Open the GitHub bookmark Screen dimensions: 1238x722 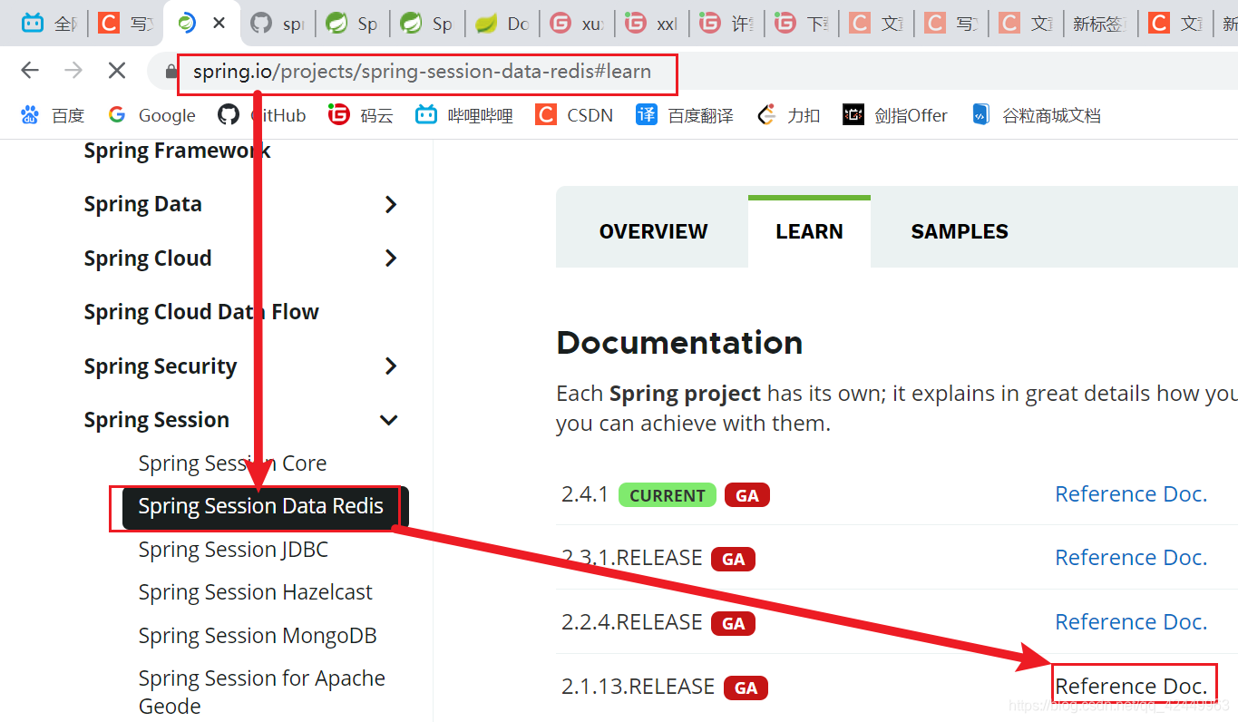262,115
